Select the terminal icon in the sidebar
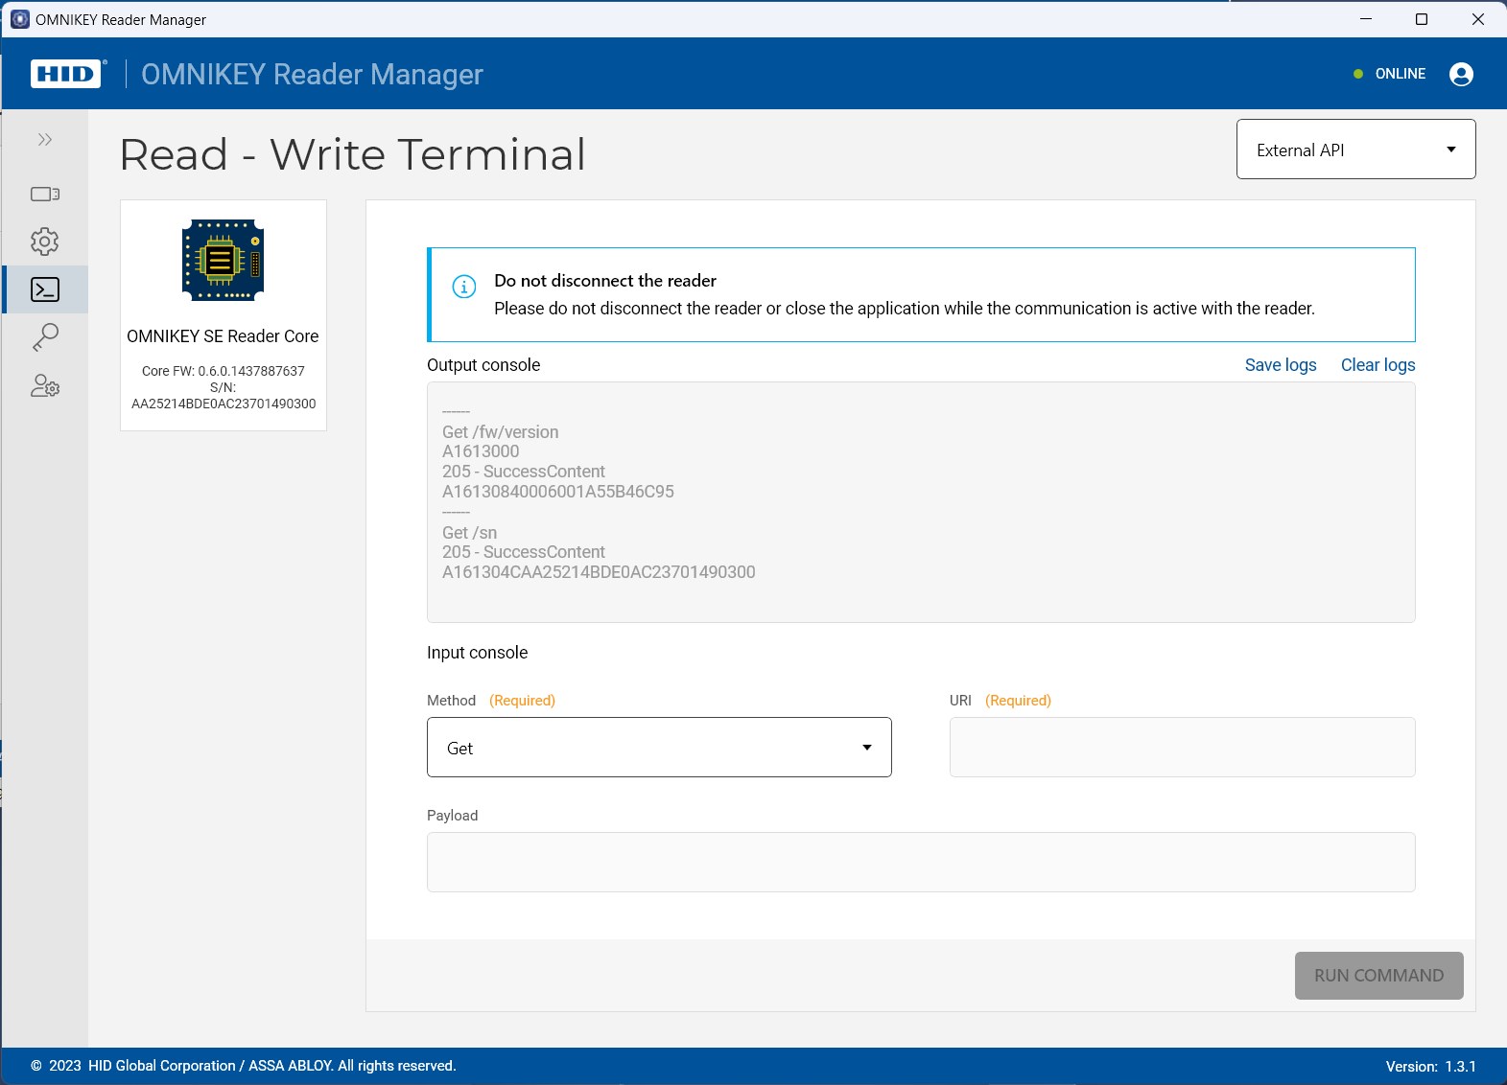Viewport: 1507px width, 1085px height. pyautogui.click(x=45, y=289)
